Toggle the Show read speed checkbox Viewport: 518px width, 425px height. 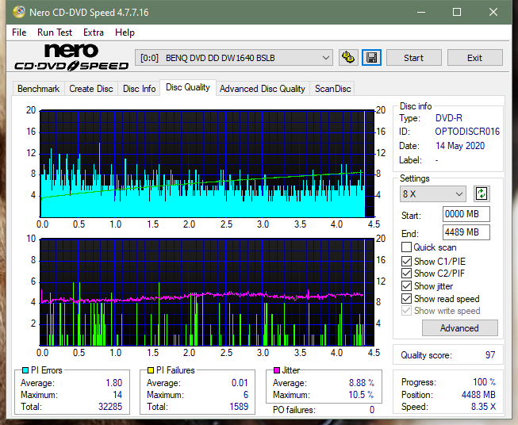[406, 298]
